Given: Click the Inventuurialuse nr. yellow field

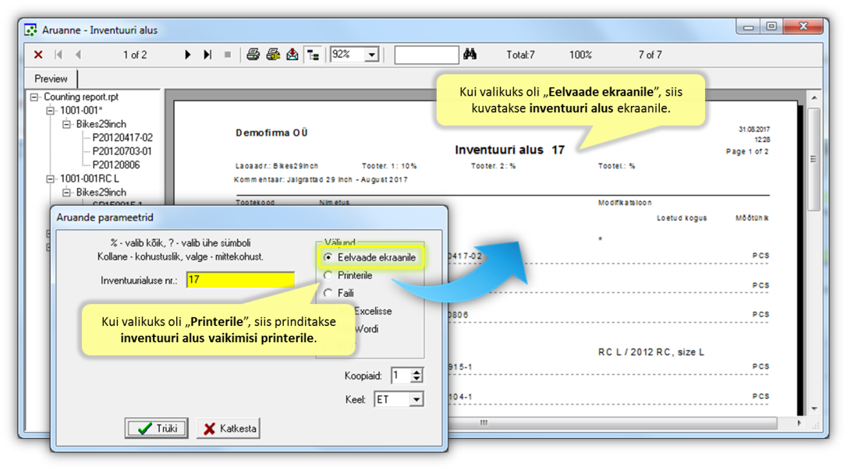Looking at the screenshot, I should click(x=240, y=280).
